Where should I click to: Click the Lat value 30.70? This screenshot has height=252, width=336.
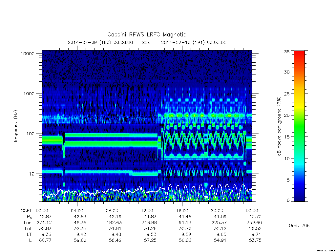[185, 228]
